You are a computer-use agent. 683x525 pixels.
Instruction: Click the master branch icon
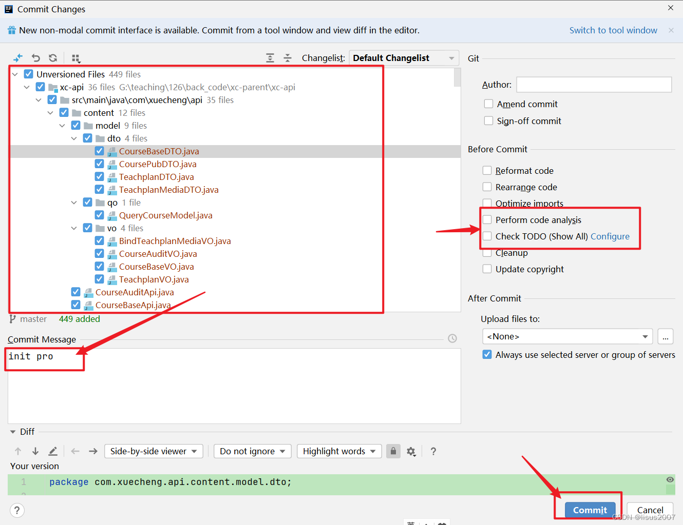(13, 319)
